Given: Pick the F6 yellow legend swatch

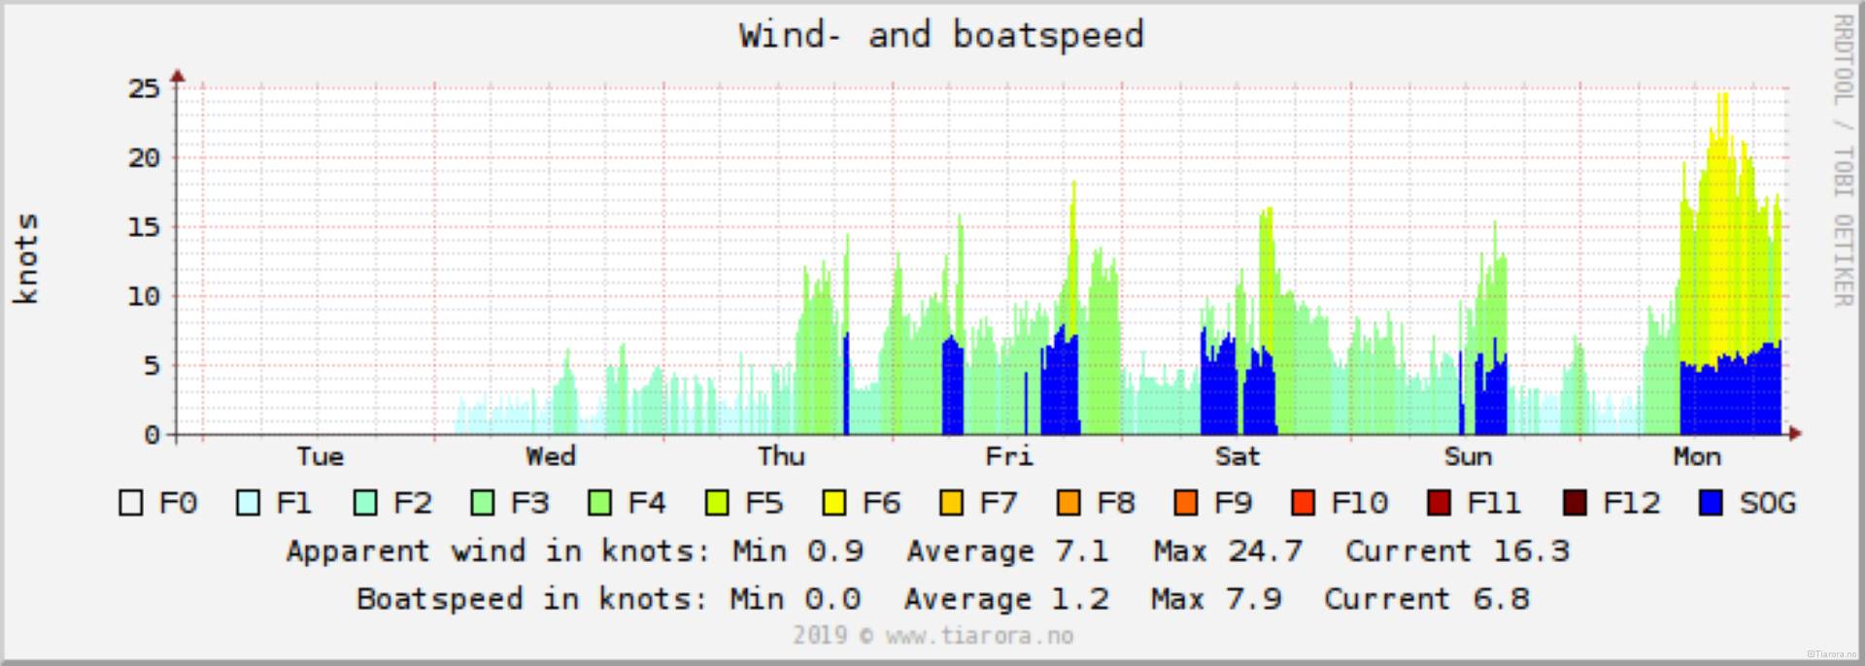Looking at the screenshot, I should 834,503.
